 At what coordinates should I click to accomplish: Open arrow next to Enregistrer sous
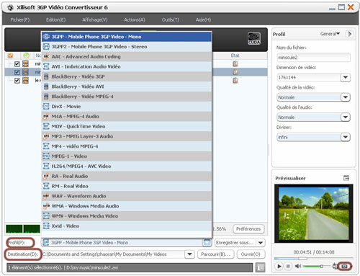pyautogui.click(x=261, y=243)
